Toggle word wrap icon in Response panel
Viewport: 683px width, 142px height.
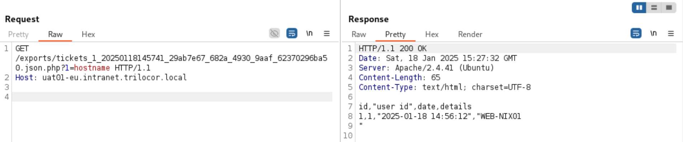click(x=636, y=33)
